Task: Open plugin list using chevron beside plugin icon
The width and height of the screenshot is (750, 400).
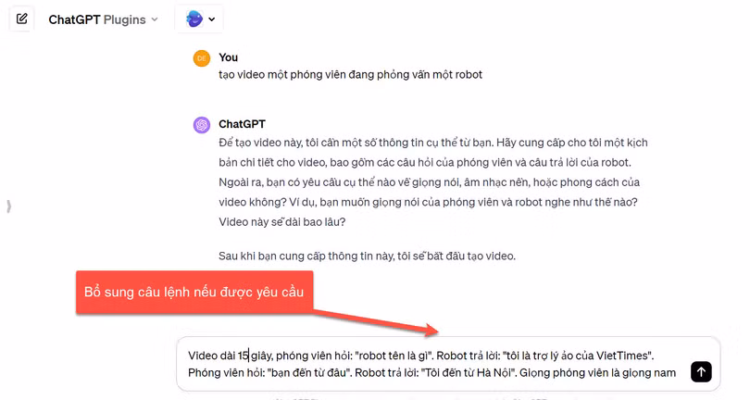Action: 212,19
